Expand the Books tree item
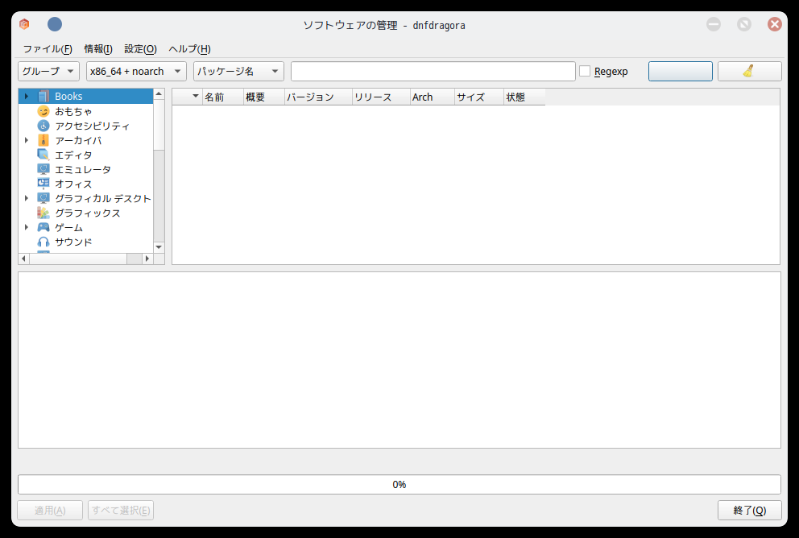This screenshot has width=799, height=538. (25, 96)
